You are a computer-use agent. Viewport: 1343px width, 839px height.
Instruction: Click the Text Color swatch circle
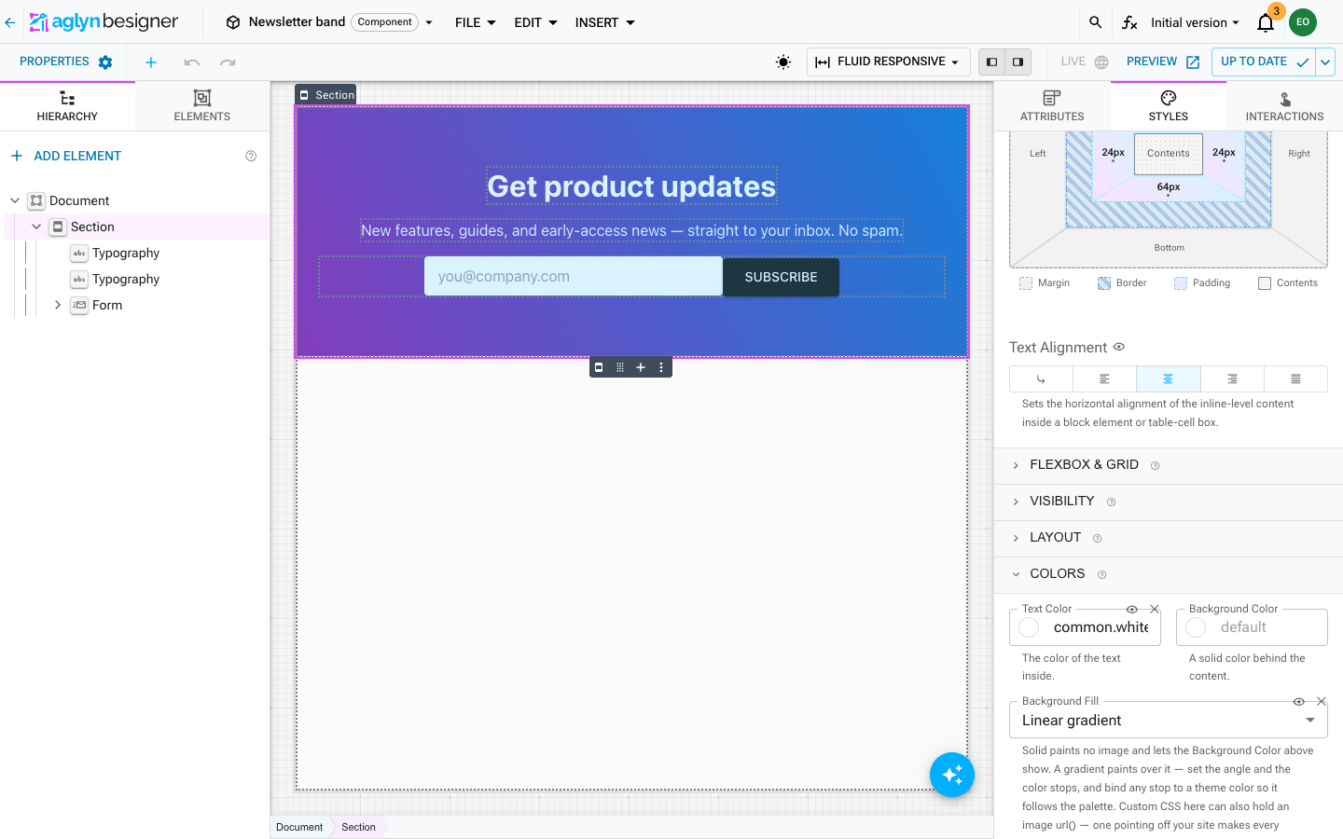(1029, 627)
